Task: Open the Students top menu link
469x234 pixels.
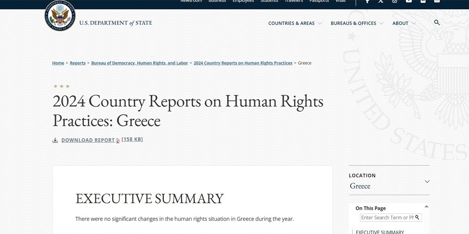Action: (269, 1)
